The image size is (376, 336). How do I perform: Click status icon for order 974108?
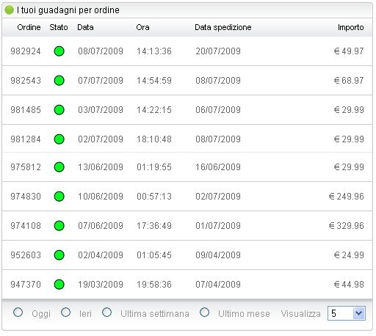pos(59,226)
